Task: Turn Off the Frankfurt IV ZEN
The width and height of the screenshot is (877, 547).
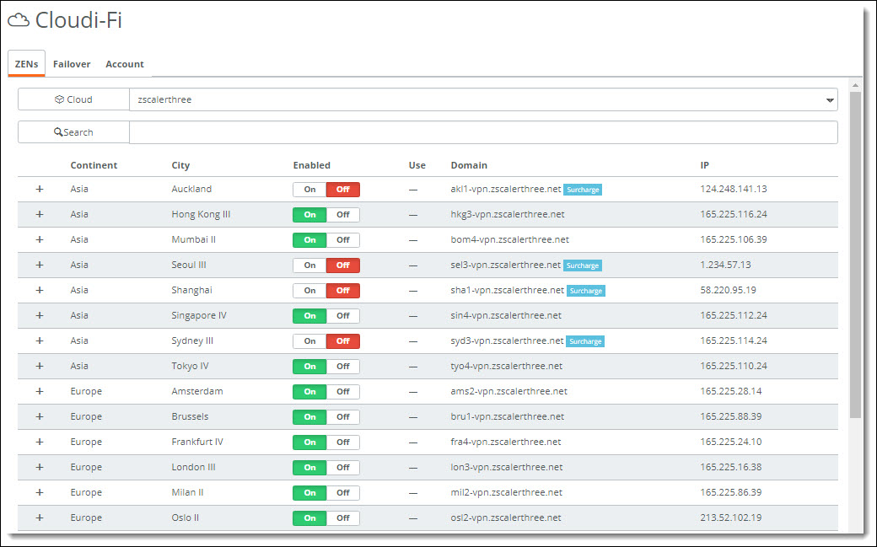Action: point(343,442)
